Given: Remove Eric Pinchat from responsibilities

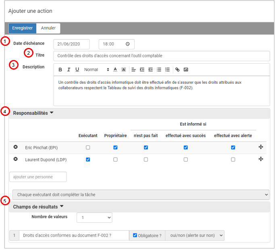Looking at the screenshot, I should [16, 147].
